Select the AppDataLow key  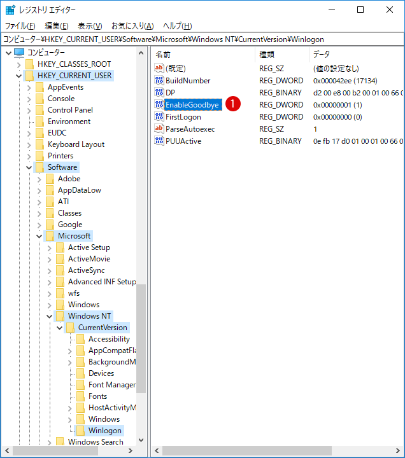coord(79,190)
